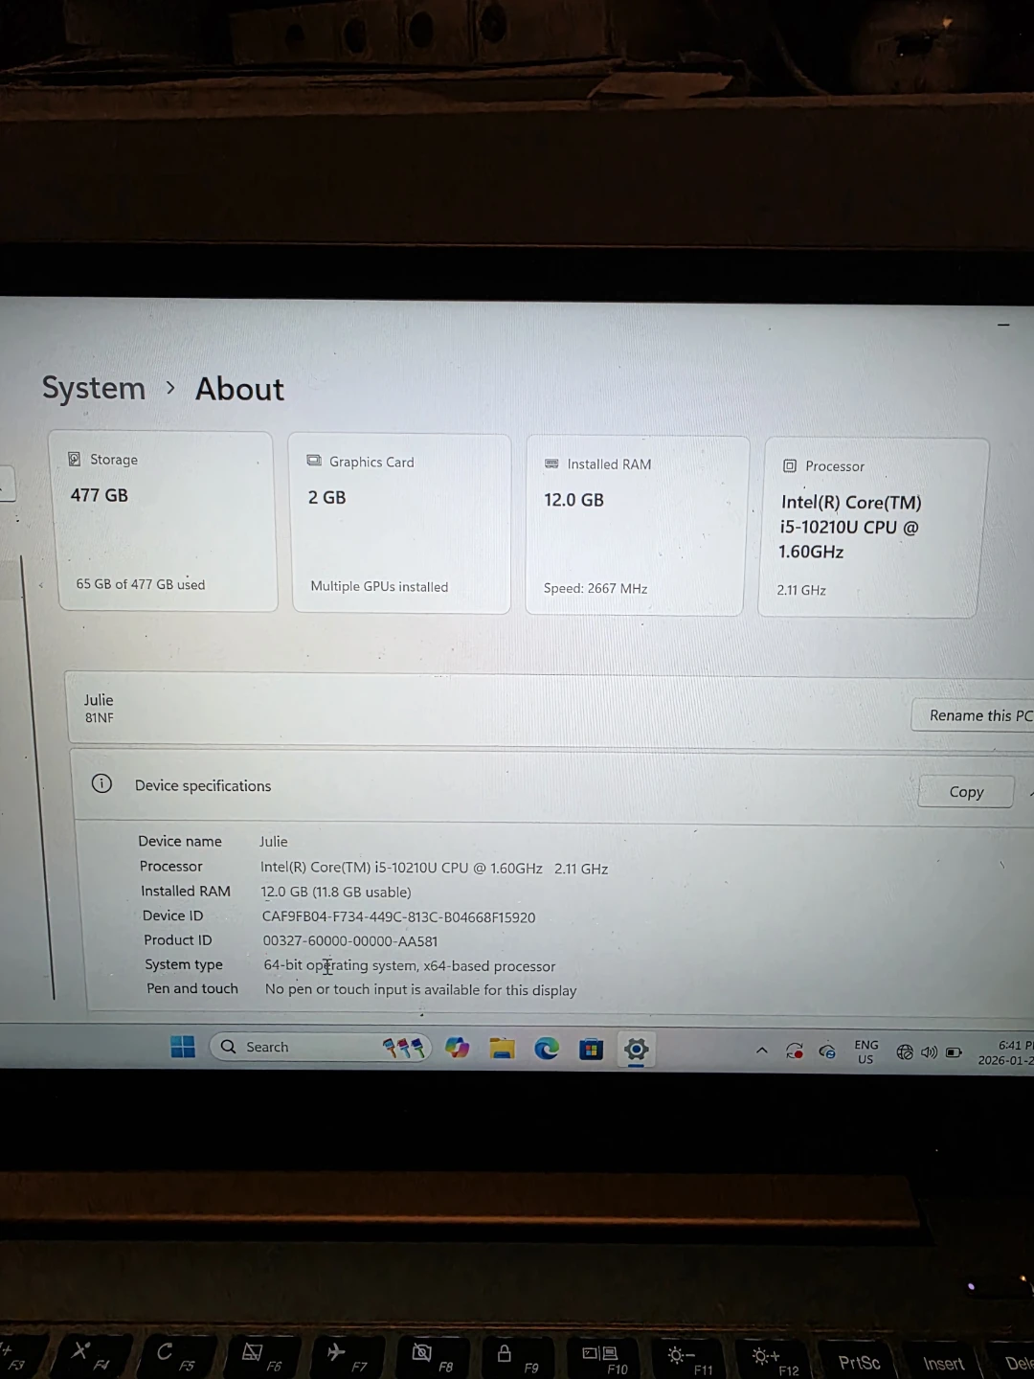Click the network globe tray icon
1034x1379 pixels.
click(x=904, y=1052)
